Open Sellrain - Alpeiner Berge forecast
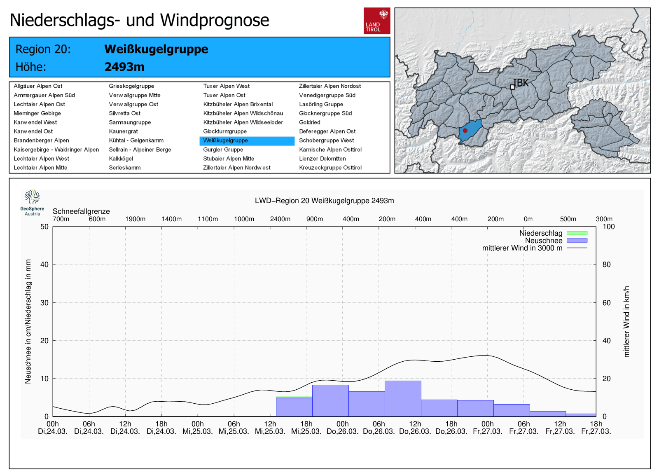 tap(140, 150)
